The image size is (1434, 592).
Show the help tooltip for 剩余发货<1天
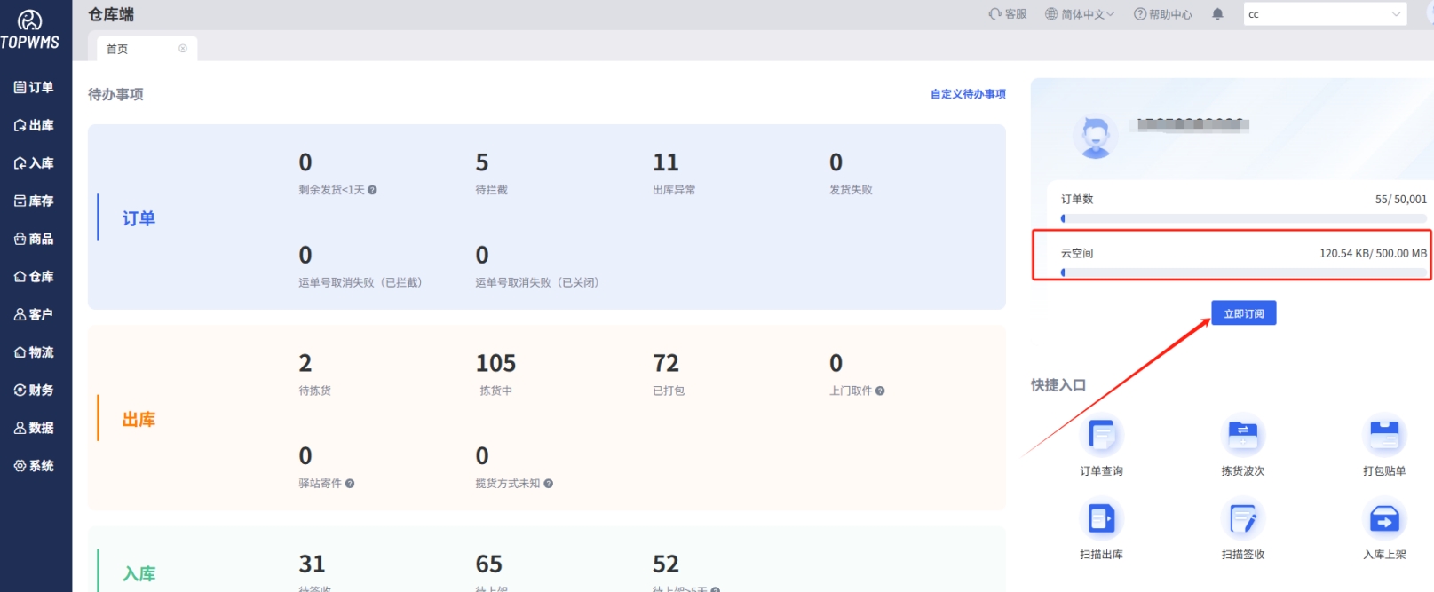[372, 190]
